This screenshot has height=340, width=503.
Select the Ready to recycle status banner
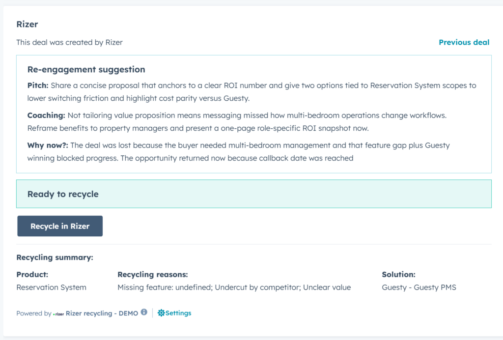[x=253, y=194]
